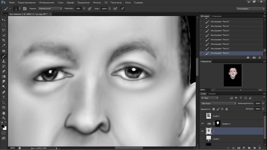The height and width of the screenshot is (150, 267).
Task: Click the Уровни 1 layer mask thumbnail
Action: (218, 123)
